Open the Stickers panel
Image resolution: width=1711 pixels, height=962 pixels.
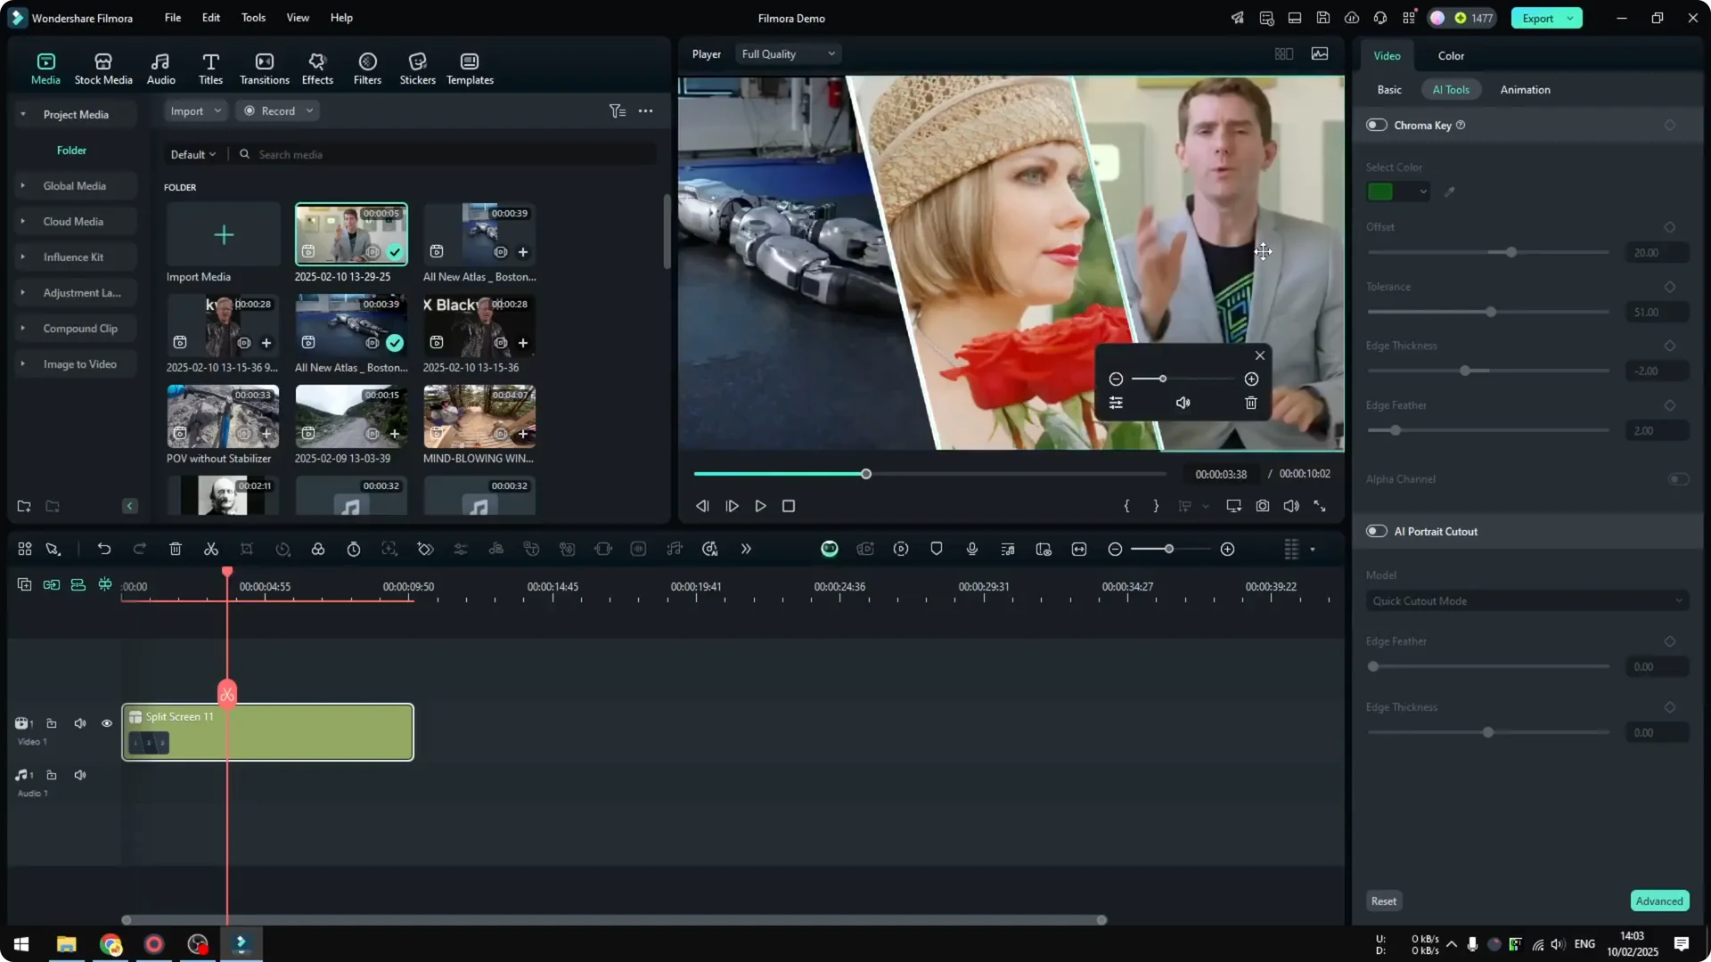[417, 69]
